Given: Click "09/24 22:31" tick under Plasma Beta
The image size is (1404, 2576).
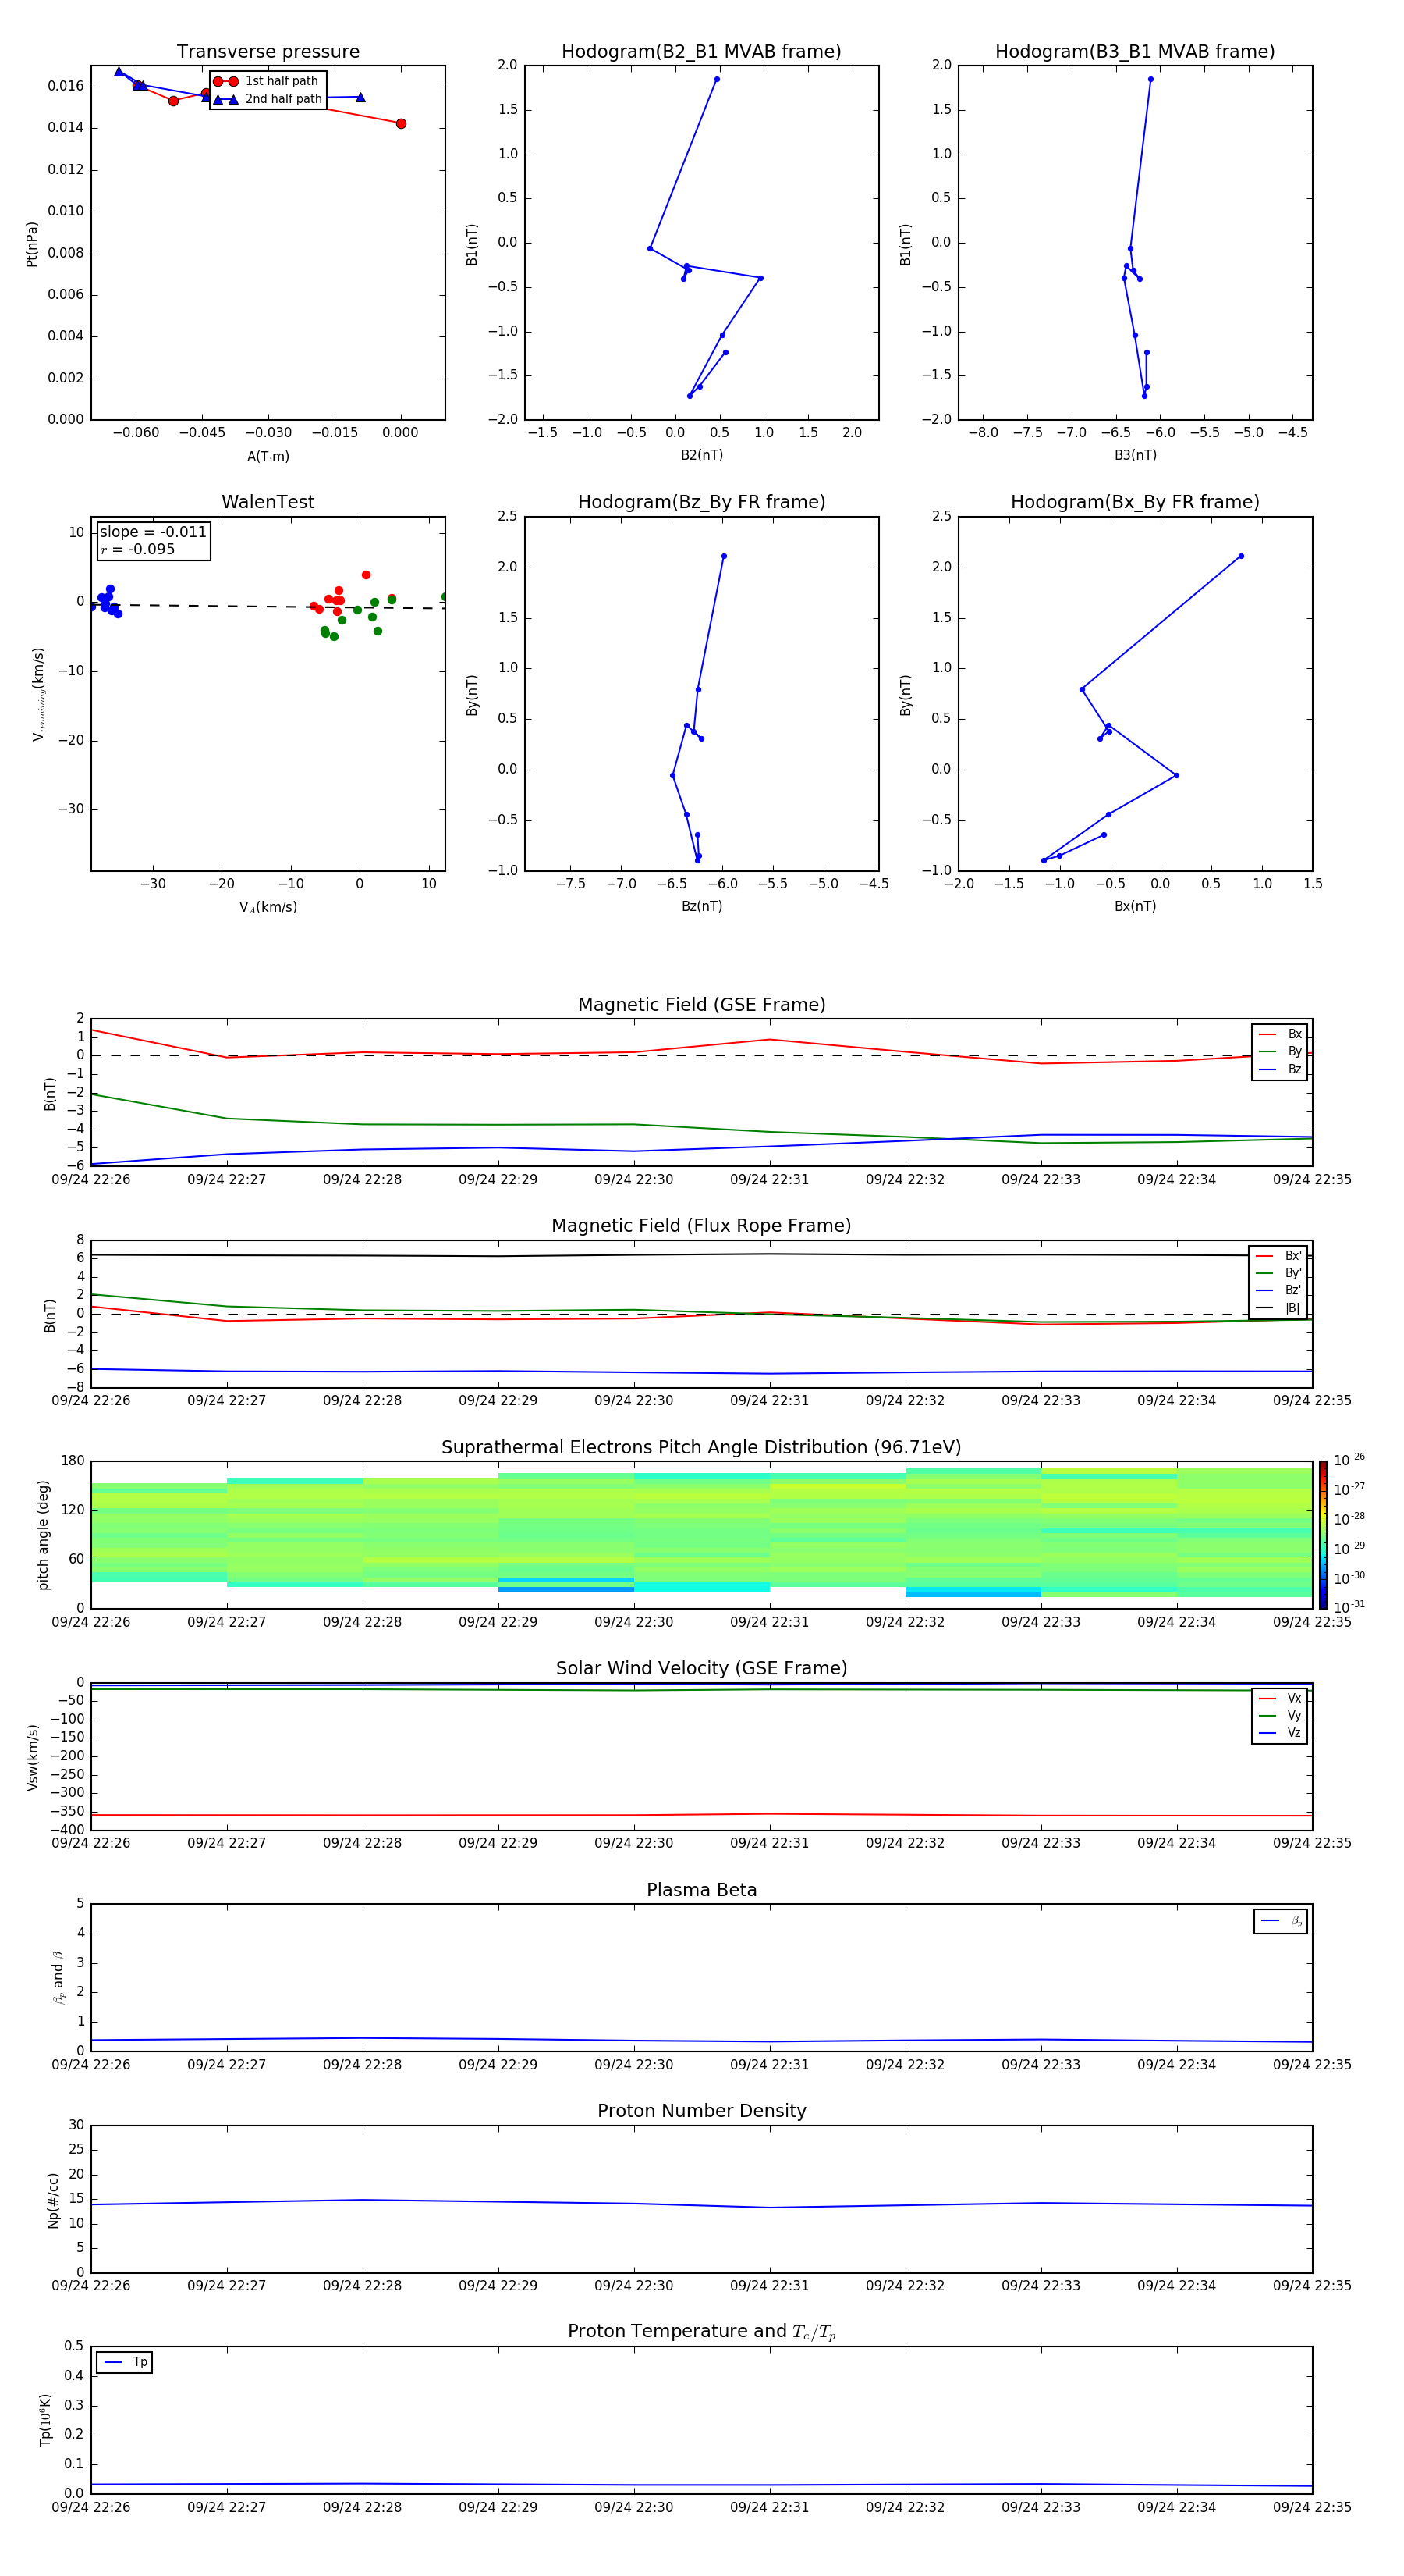Looking at the screenshot, I should [769, 2065].
